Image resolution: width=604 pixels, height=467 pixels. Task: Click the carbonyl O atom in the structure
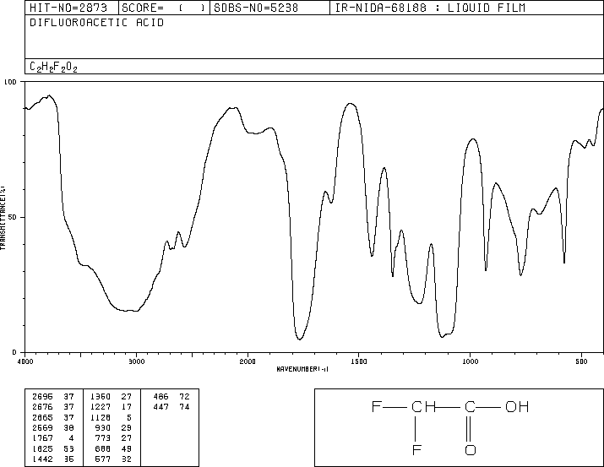[x=471, y=449]
